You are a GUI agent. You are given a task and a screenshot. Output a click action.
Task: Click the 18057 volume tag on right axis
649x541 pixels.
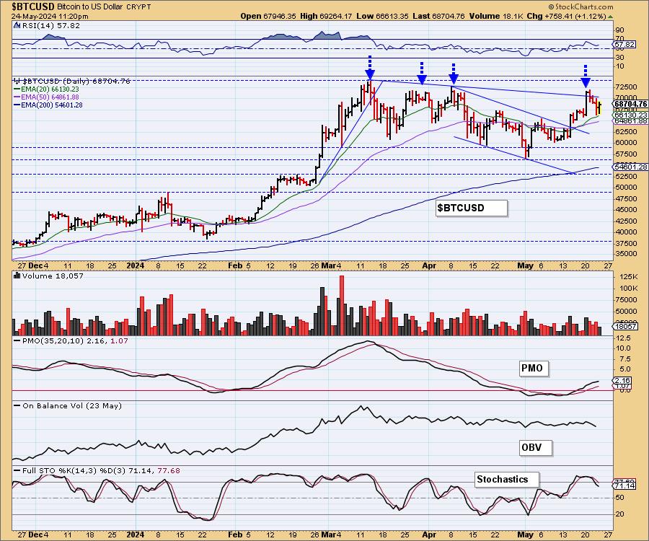click(624, 326)
